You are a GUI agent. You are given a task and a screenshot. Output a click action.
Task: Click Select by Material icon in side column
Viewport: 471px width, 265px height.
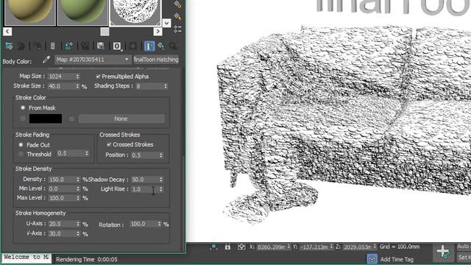coord(177,17)
